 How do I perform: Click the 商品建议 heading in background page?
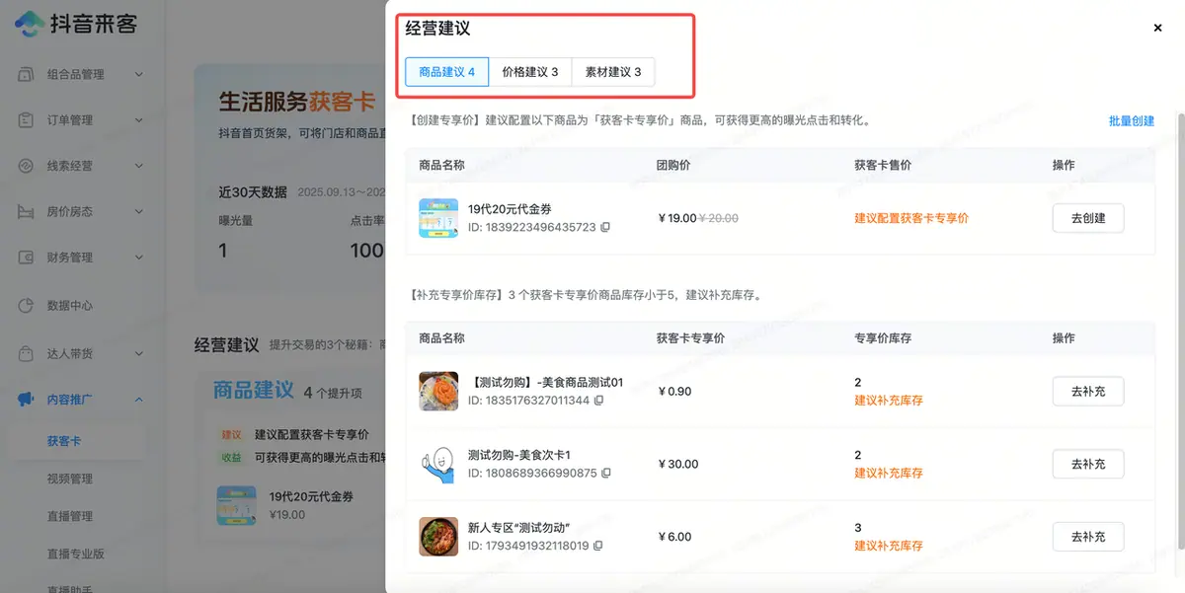(x=254, y=390)
